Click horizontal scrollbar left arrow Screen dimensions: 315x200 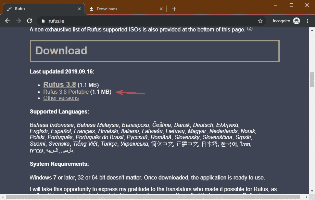(2, 197)
